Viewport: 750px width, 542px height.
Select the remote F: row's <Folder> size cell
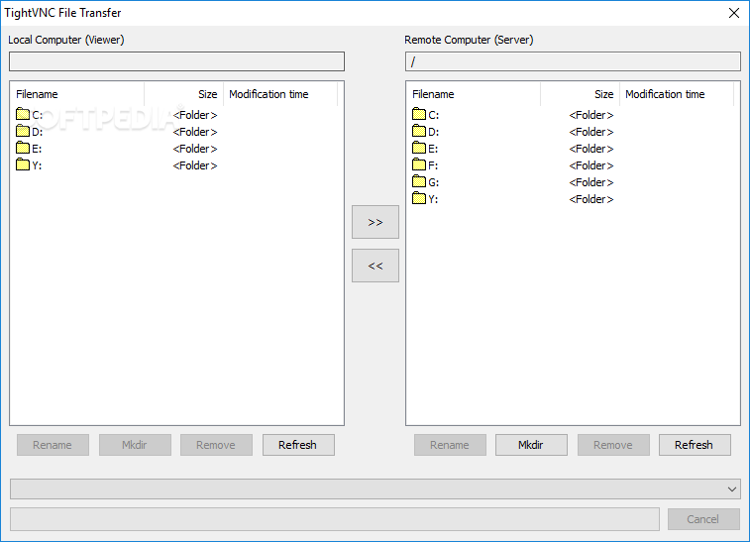pos(591,165)
